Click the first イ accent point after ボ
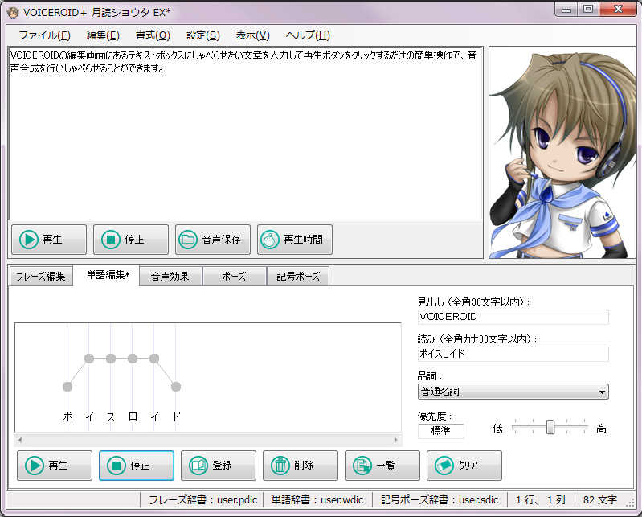This screenshot has width=642, height=517. click(x=89, y=359)
